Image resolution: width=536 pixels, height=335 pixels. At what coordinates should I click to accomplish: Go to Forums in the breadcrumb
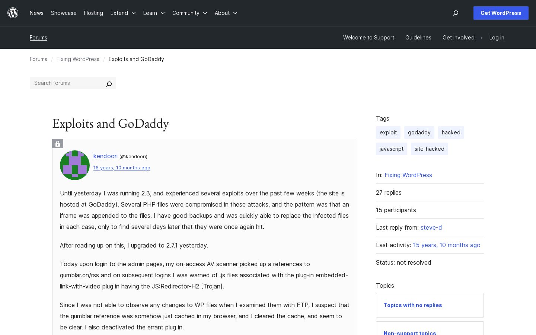point(38,59)
